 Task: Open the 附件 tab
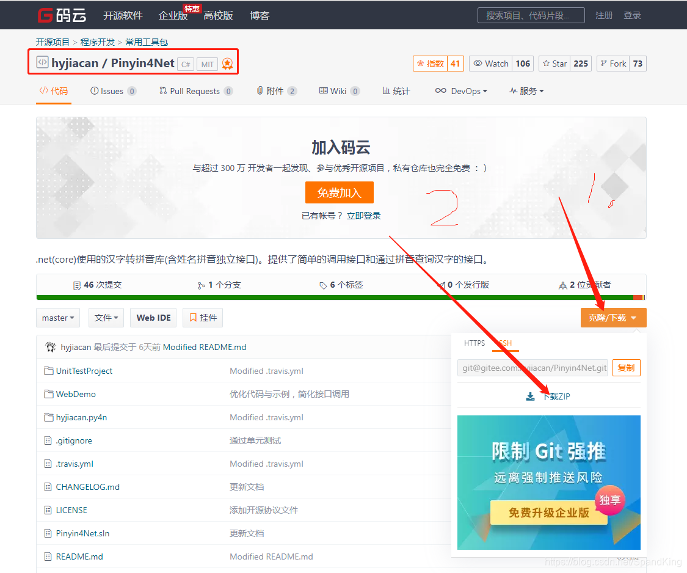coord(277,91)
